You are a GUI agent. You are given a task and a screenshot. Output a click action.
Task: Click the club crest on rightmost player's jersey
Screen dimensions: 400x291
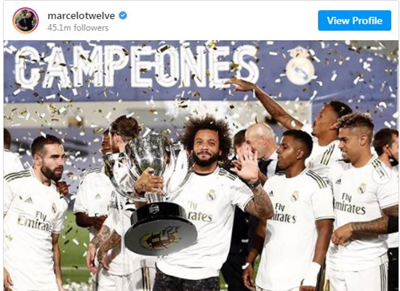pyautogui.click(x=361, y=189)
